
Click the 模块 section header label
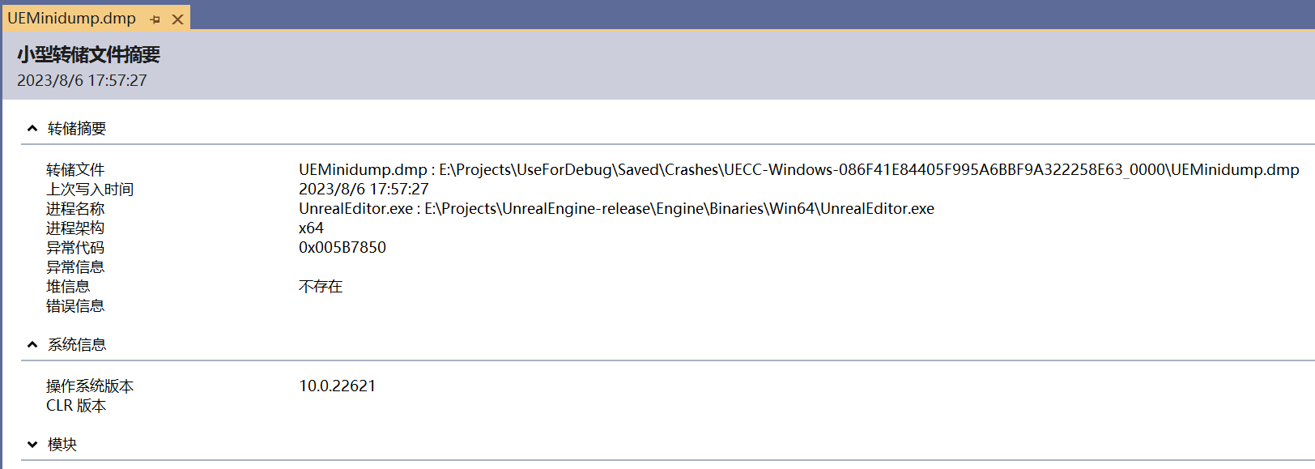click(x=62, y=444)
